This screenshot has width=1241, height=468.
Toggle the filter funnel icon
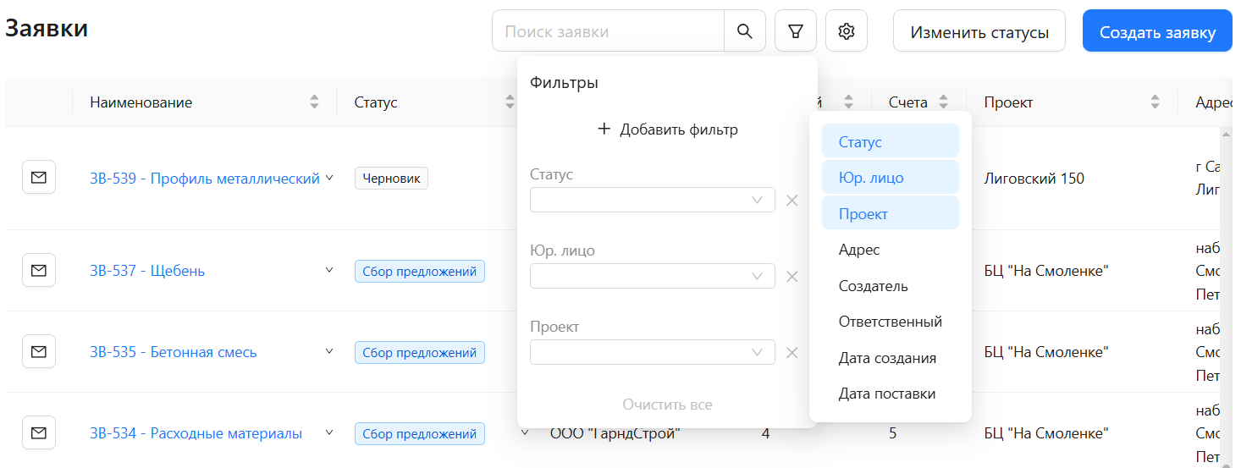(795, 31)
